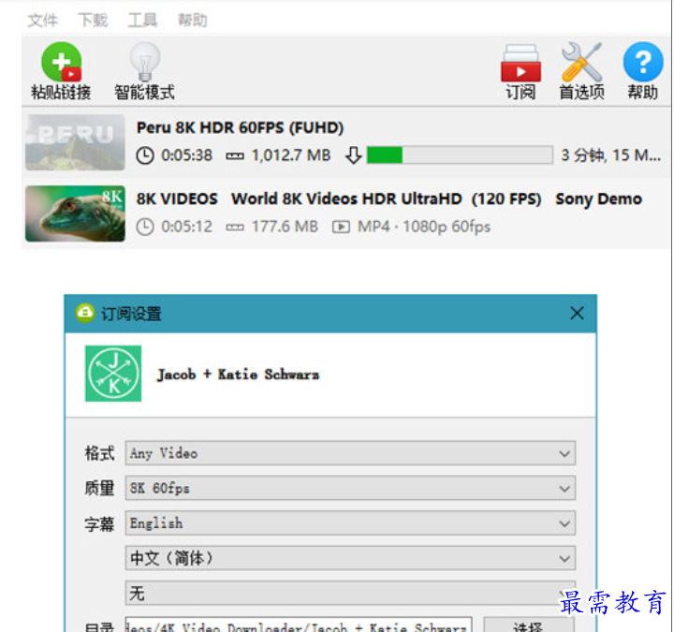Click the blue Help question mark icon
The height and width of the screenshot is (632, 674).
[643, 62]
